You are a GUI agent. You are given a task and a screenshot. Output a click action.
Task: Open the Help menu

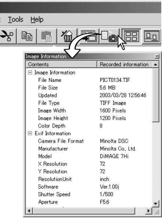pyautogui.click(x=37, y=19)
